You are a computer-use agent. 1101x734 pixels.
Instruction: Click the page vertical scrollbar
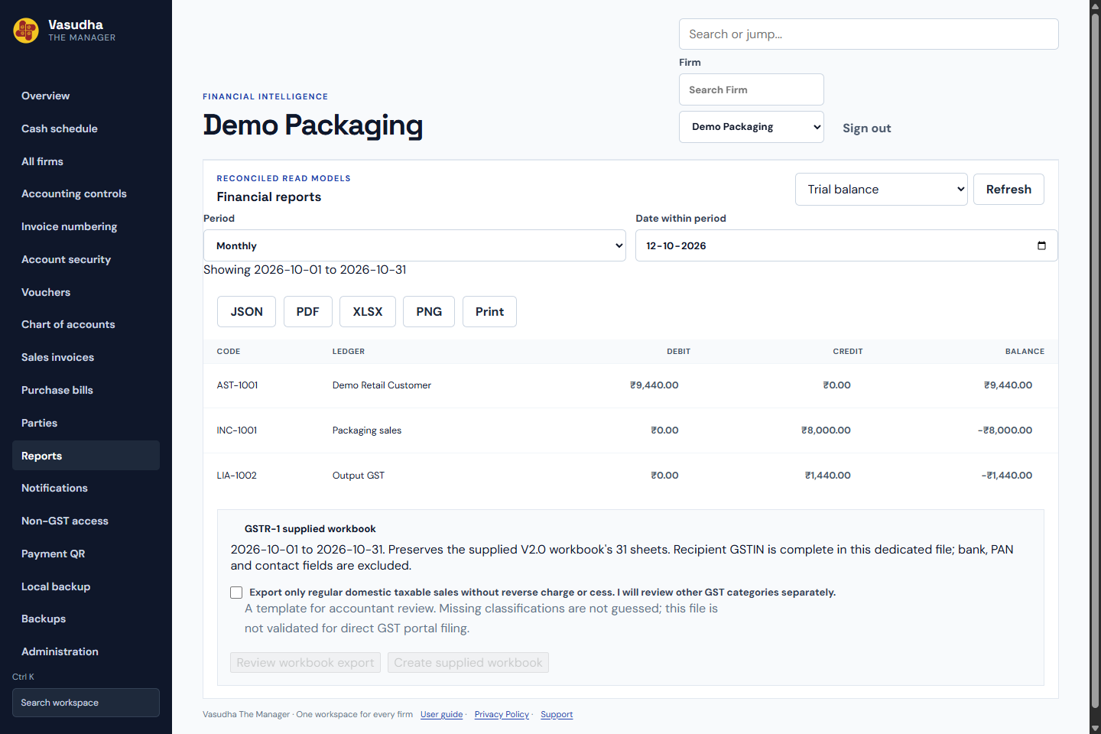click(x=1095, y=359)
